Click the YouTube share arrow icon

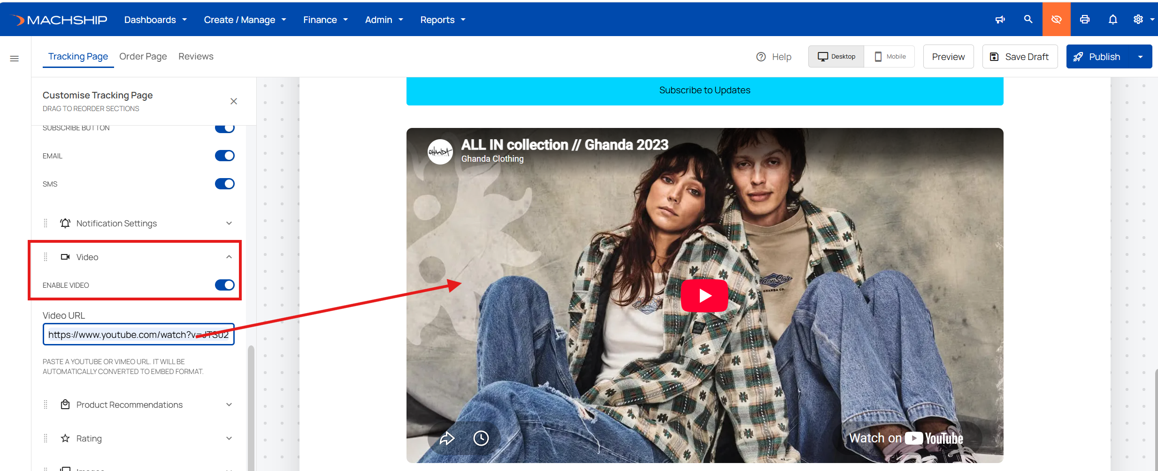[x=447, y=438]
